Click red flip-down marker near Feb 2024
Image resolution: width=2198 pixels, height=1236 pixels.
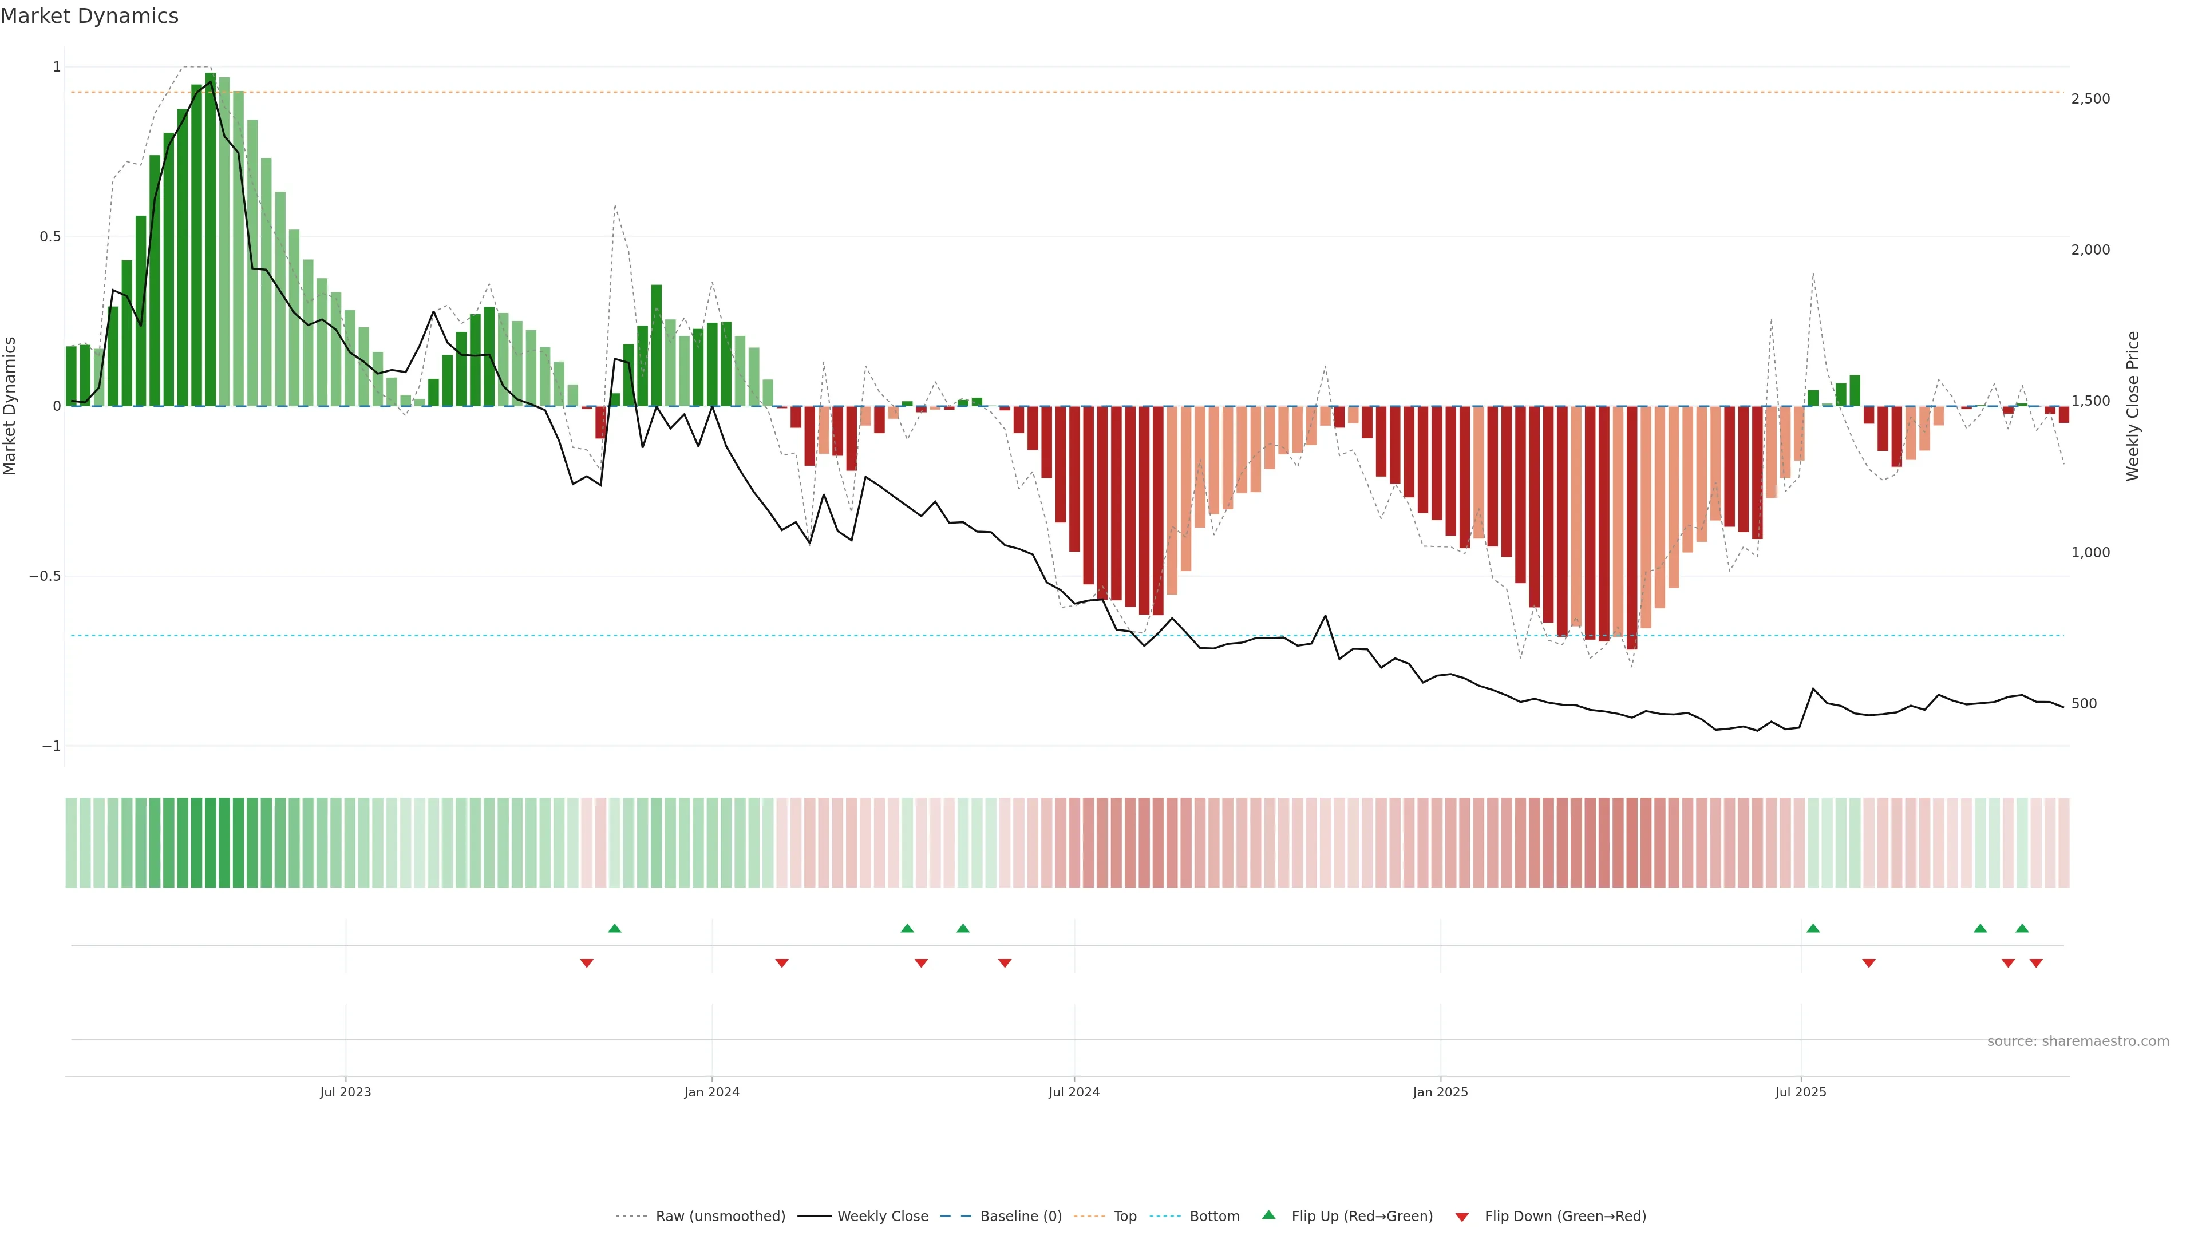coord(781,963)
